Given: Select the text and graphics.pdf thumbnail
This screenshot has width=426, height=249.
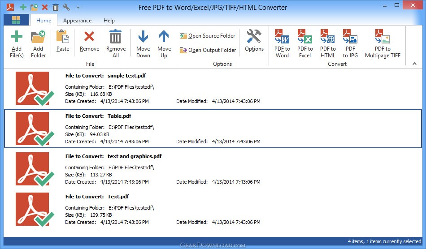Looking at the screenshot, I should (x=35, y=169).
